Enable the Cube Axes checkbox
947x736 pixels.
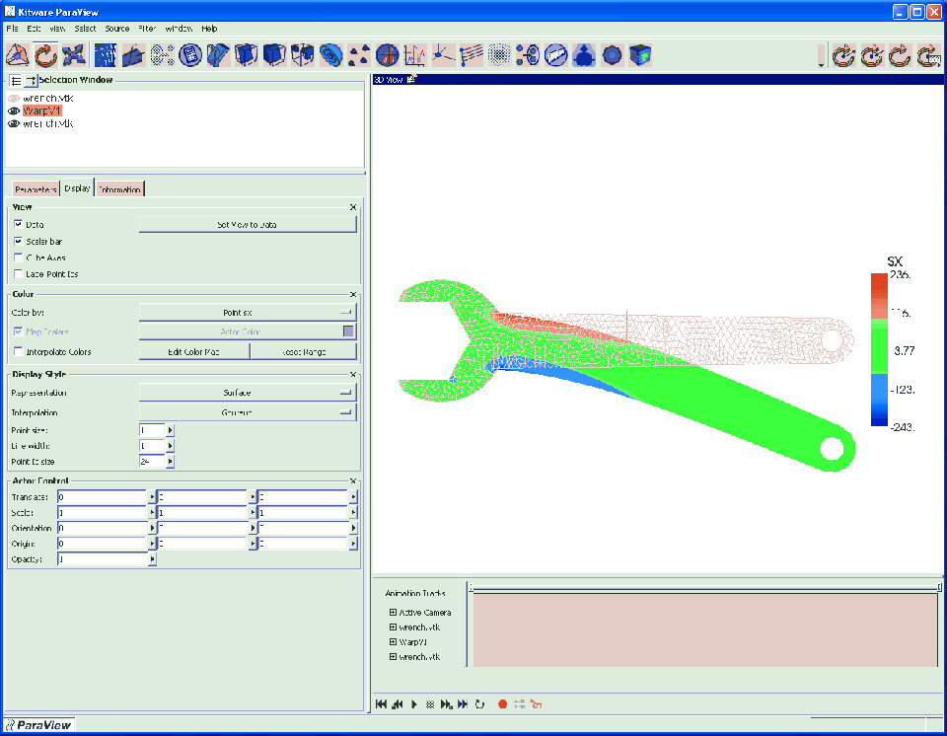[x=18, y=258]
